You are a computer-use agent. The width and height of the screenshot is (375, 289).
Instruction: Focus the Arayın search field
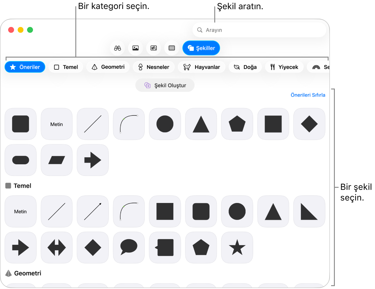click(x=259, y=30)
